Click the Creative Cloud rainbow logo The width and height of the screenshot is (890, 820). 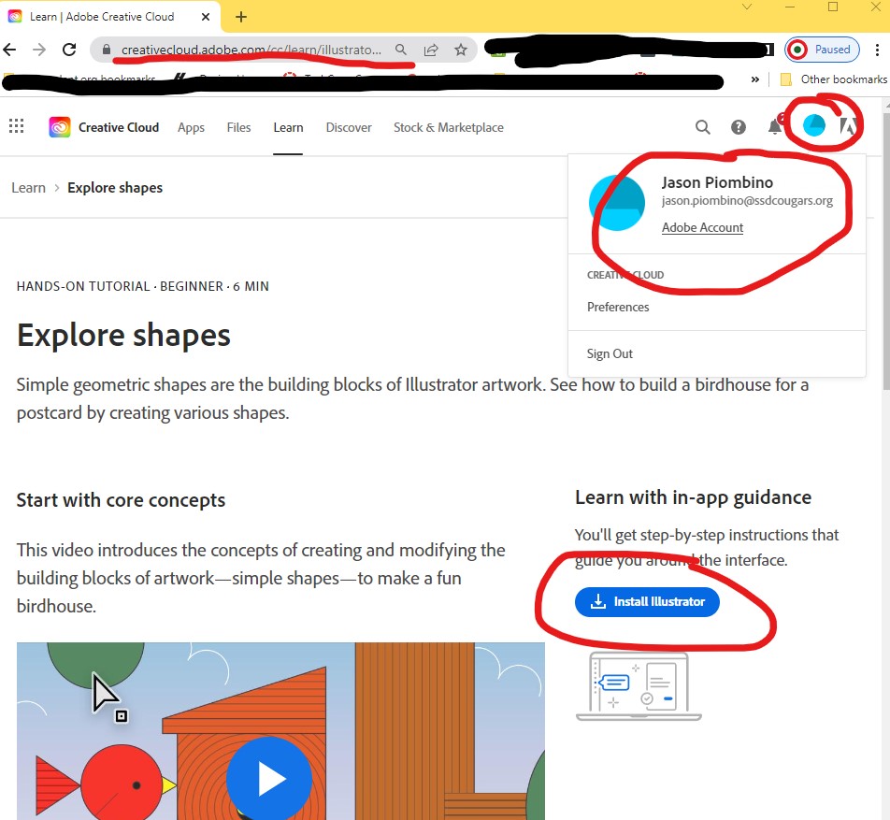click(60, 127)
